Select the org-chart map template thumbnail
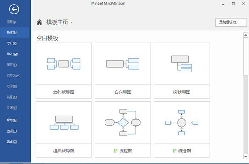 click(x=63, y=123)
